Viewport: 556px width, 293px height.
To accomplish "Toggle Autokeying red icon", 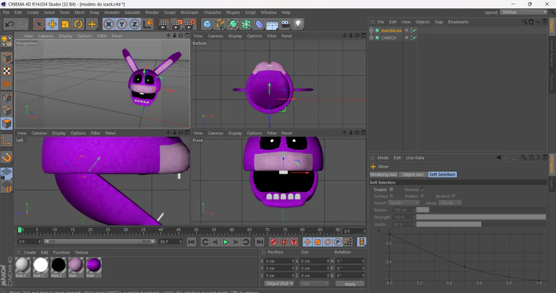I will 284,242.
